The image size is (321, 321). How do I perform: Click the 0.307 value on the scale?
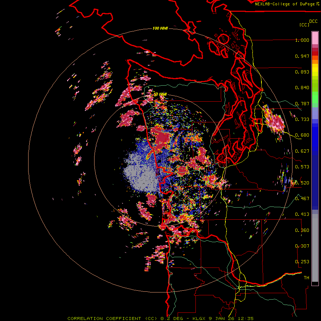tap(302, 246)
